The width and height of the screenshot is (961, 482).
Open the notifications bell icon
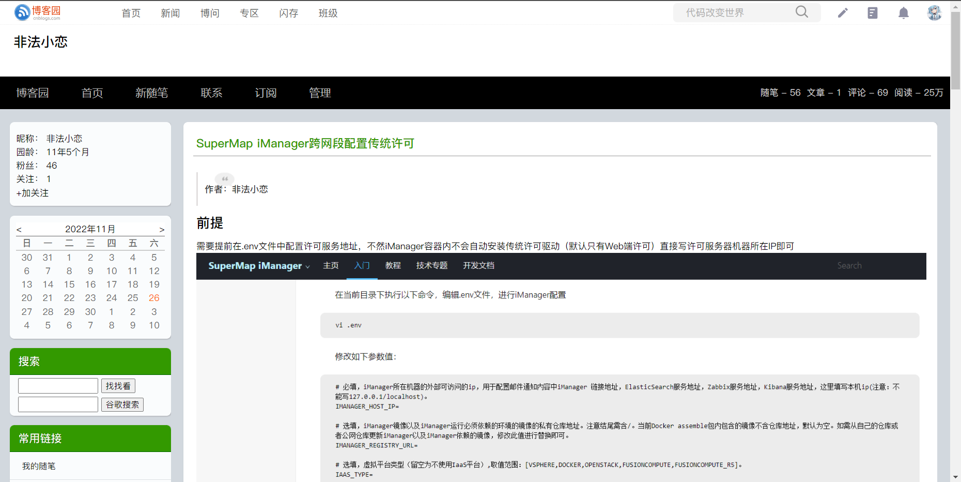(x=903, y=13)
